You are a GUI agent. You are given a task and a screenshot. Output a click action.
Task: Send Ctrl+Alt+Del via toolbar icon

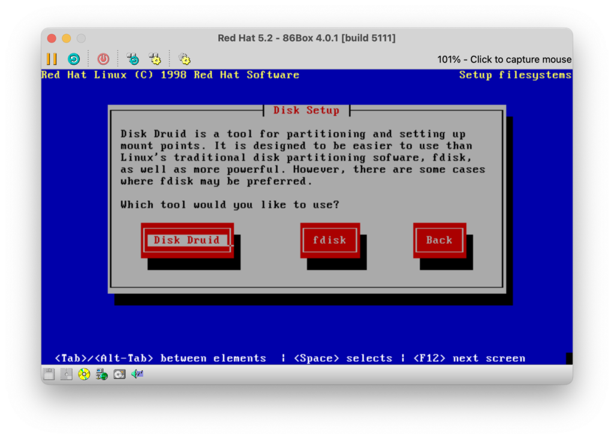[133, 59]
